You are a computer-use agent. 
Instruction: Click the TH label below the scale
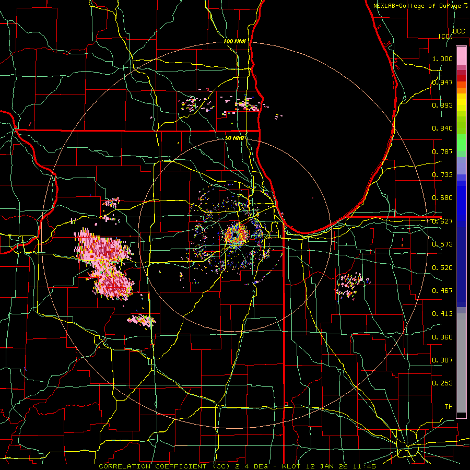(x=449, y=407)
